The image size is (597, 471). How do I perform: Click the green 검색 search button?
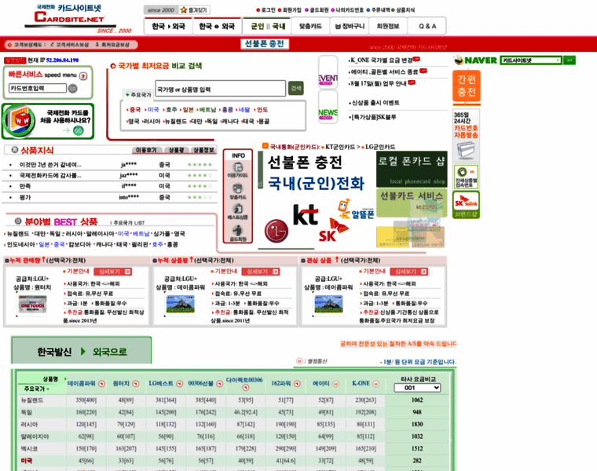click(296, 88)
